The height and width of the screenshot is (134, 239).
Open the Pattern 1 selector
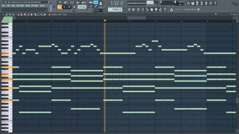[x=115, y=9]
